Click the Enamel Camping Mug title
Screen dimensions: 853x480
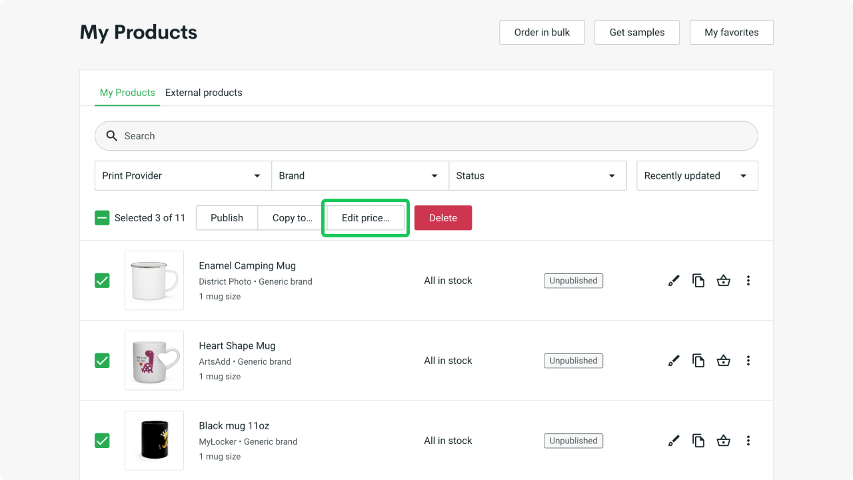[247, 265]
